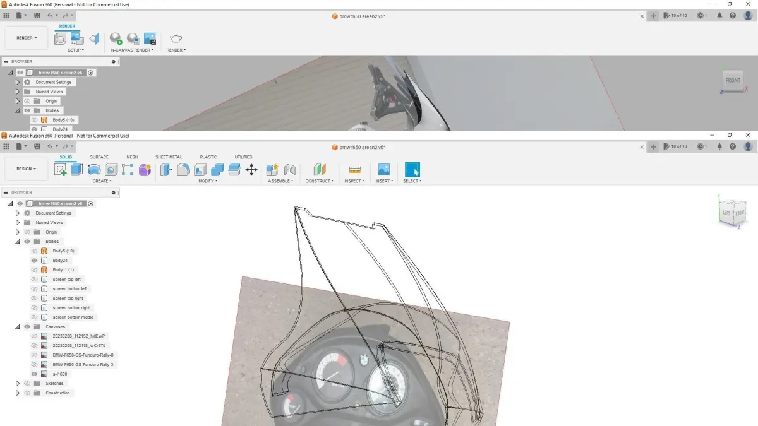The image size is (758, 426).
Task: Select the Shell tool icon
Action: coord(200,169)
